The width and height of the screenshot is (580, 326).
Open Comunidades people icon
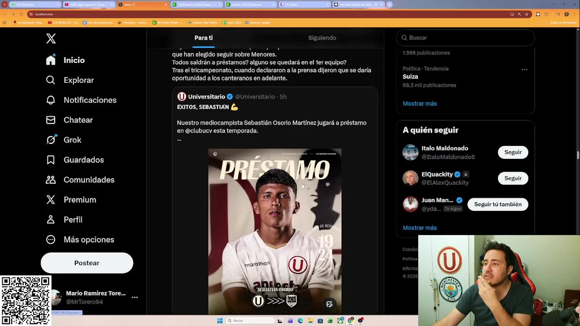51,180
